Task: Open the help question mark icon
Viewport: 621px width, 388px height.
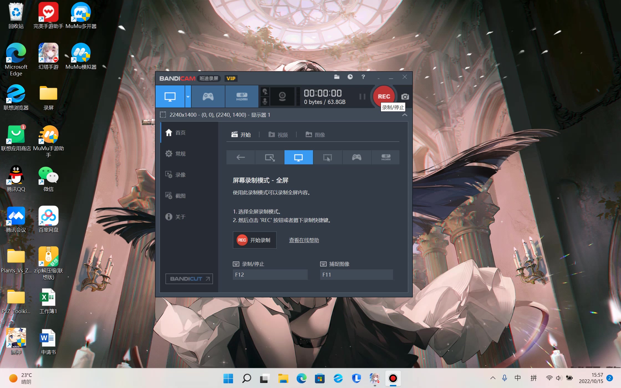Action: point(363,77)
